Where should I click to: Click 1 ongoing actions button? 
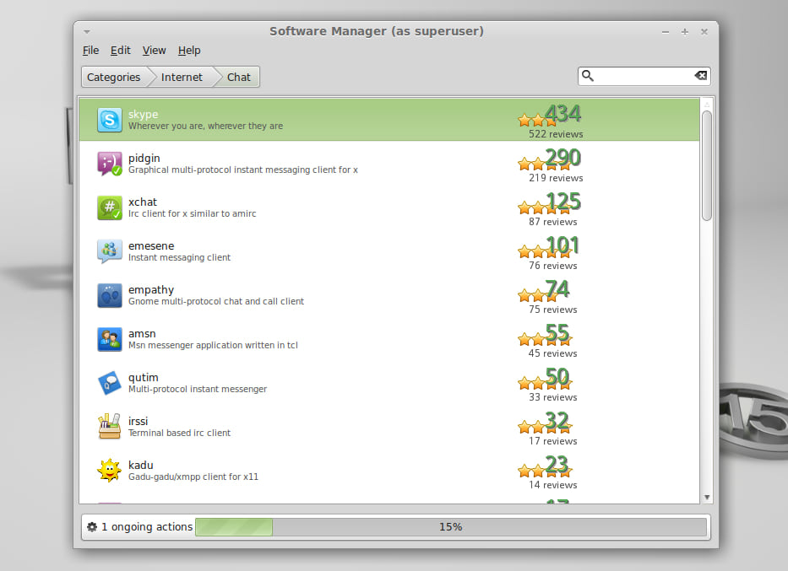(x=139, y=527)
